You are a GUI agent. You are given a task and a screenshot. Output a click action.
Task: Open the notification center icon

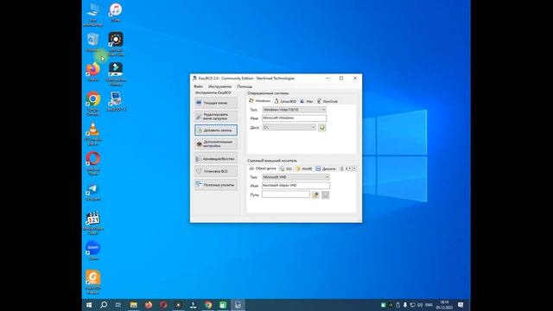click(461, 305)
